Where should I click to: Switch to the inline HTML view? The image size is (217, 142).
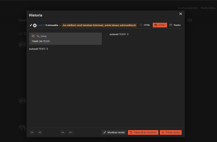pyautogui.click(x=145, y=25)
